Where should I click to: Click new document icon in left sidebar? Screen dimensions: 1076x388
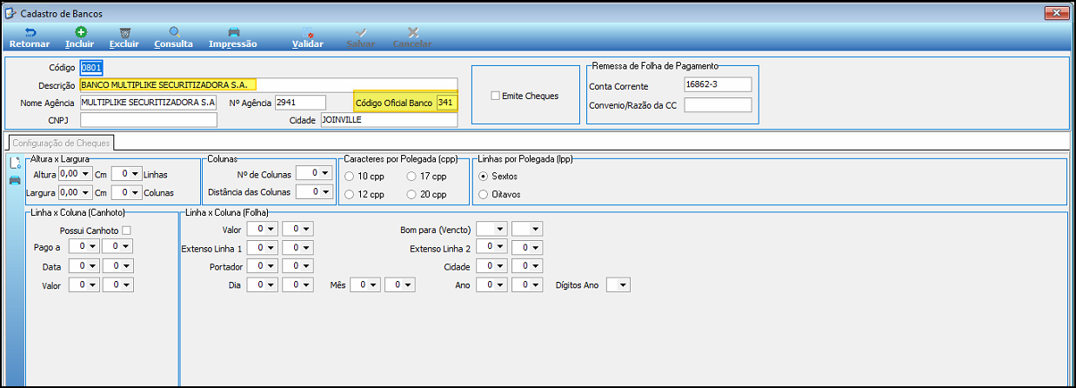[15, 163]
